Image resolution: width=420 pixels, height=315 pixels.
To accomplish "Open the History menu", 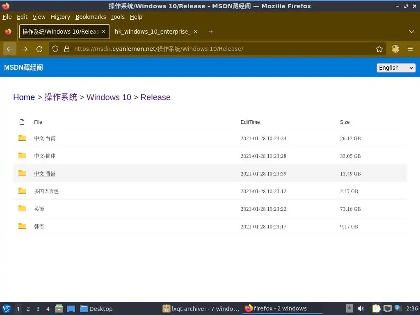I will (x=61, y=17).
